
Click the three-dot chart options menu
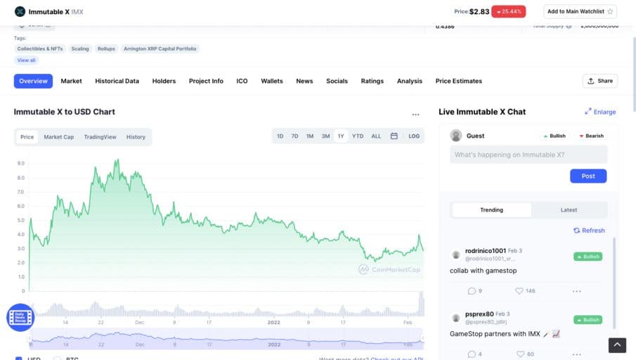pyautogui.click(x=415, y=114)
